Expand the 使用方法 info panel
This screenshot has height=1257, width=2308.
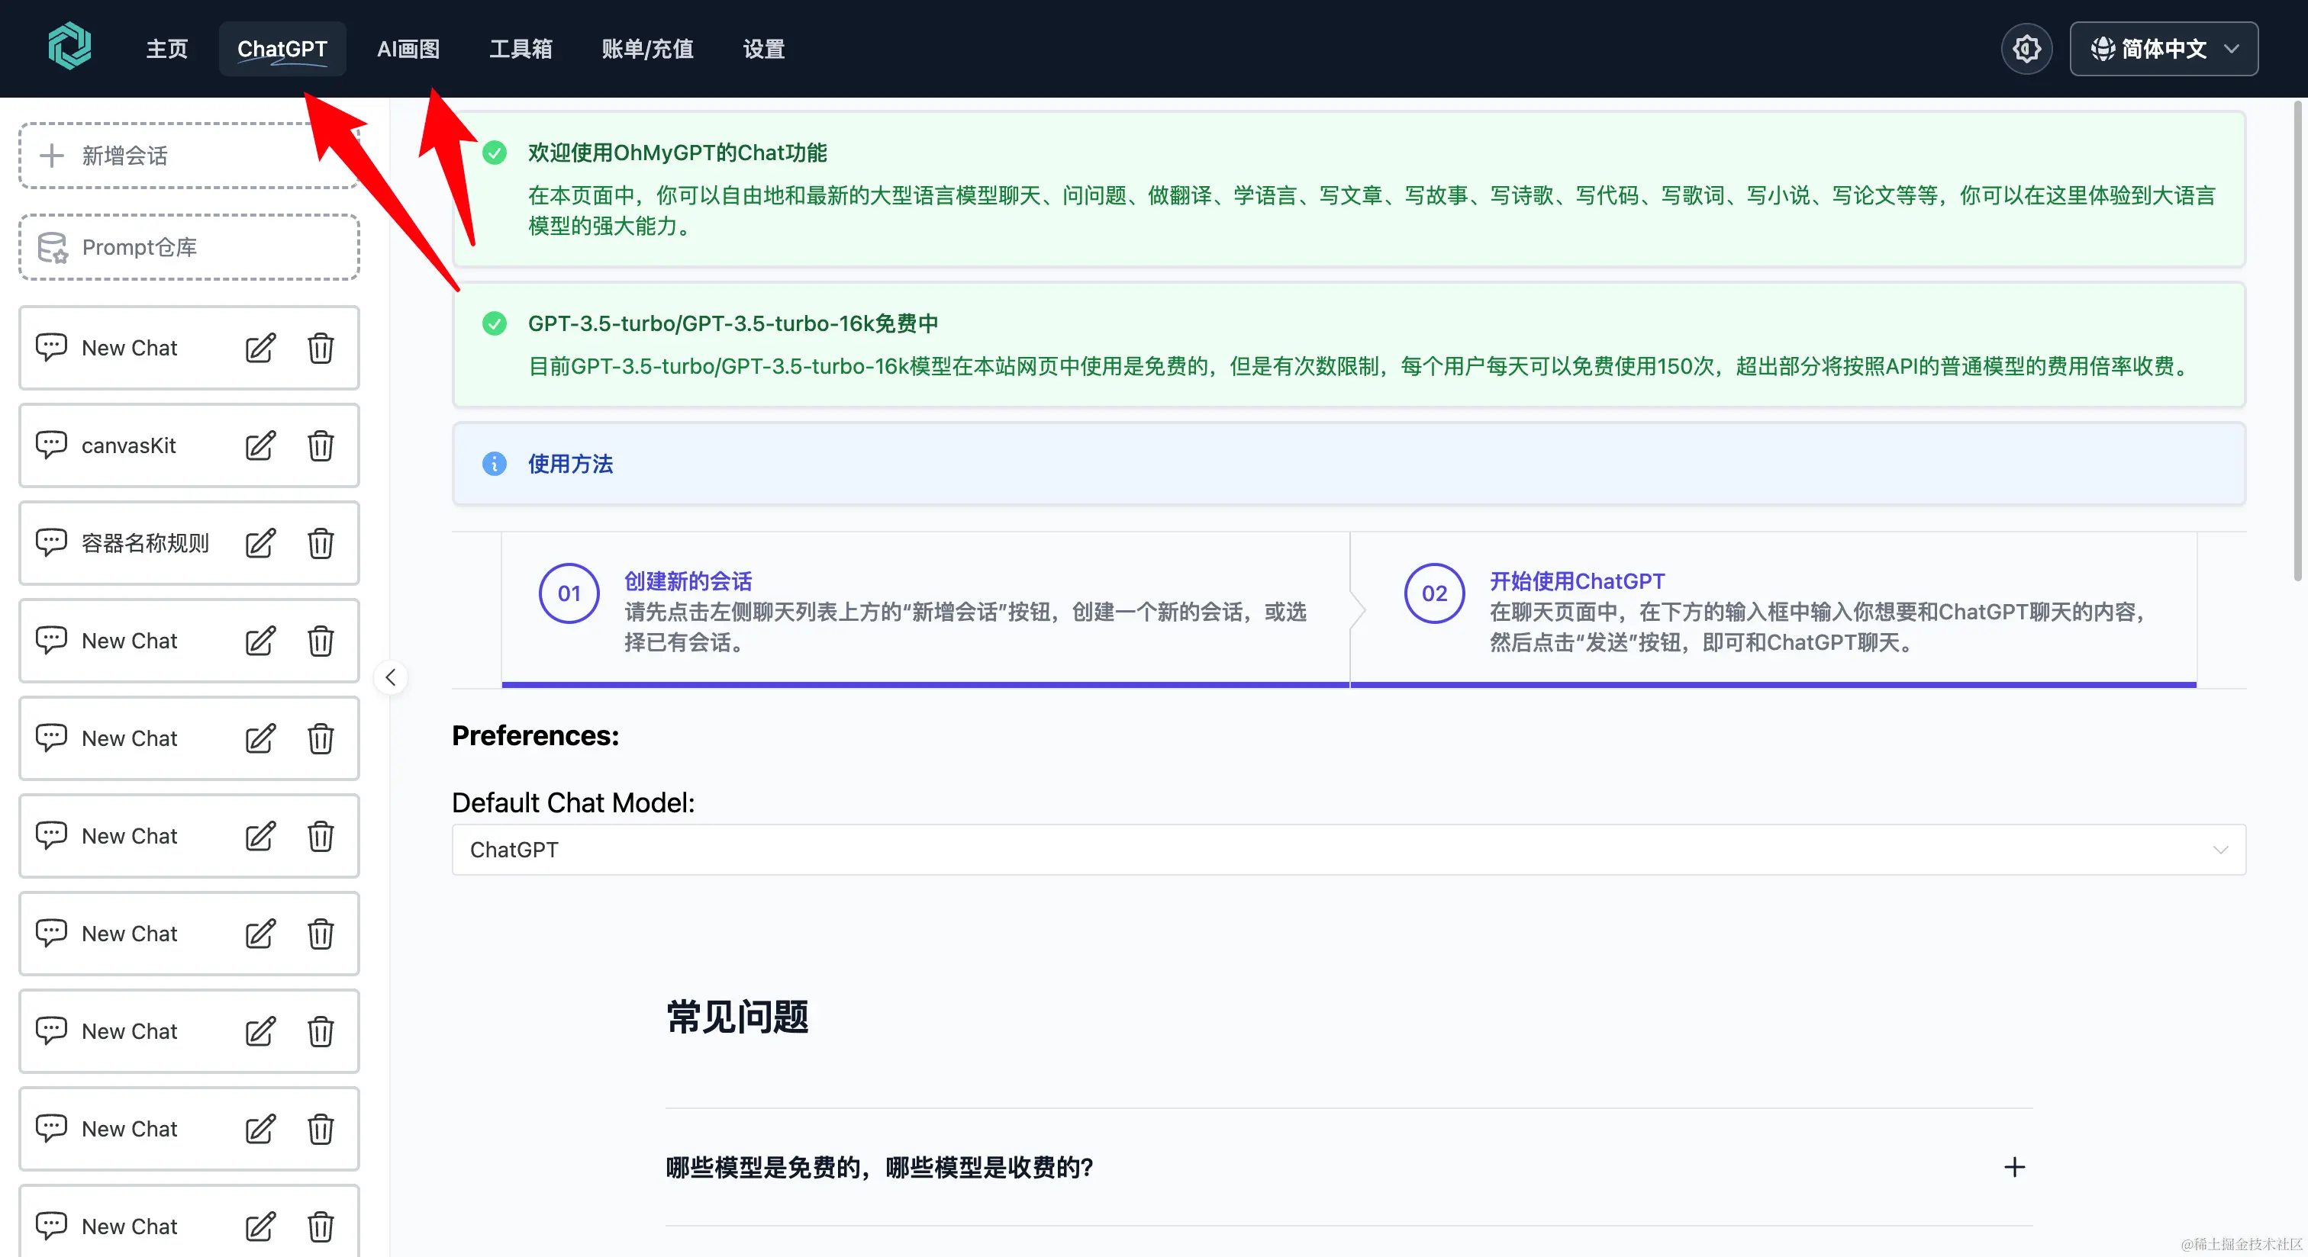(x=1349, y=464)
